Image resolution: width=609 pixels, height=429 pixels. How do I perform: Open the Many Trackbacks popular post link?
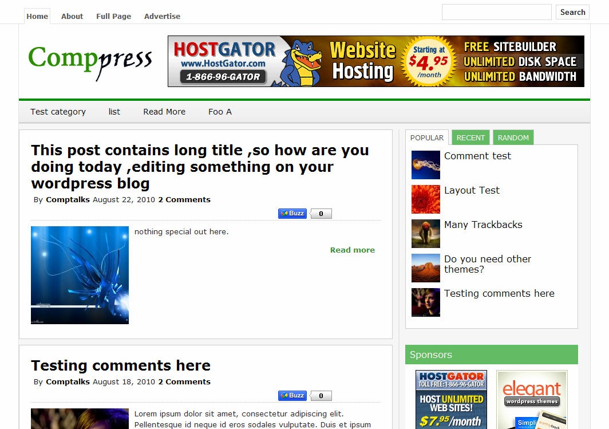pos(483,225)
